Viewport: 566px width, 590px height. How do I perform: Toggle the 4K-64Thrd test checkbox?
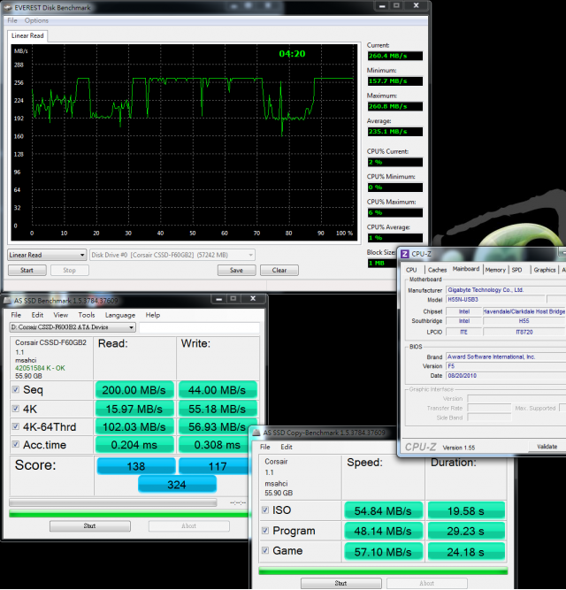pyautogui.click(x=15, y=426)
